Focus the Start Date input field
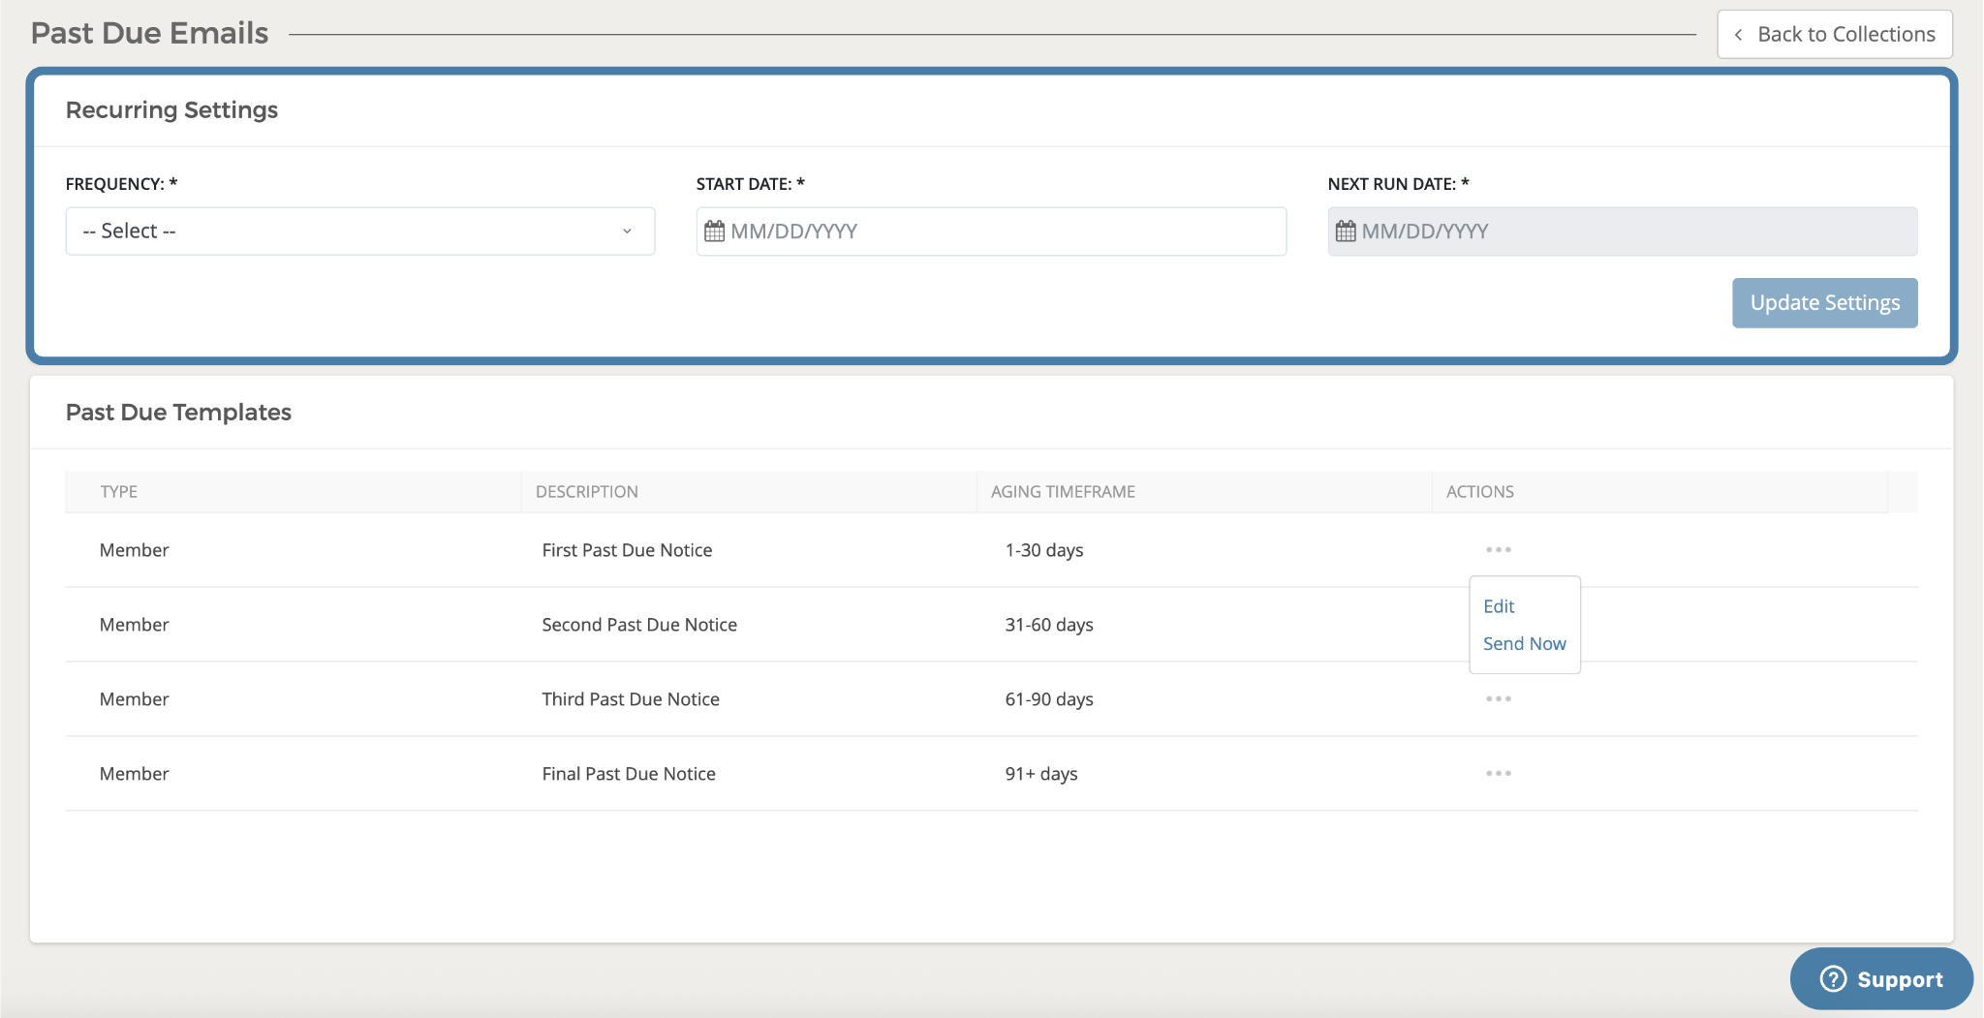Viewport: 1984px width, 1018px height. 1003,231
